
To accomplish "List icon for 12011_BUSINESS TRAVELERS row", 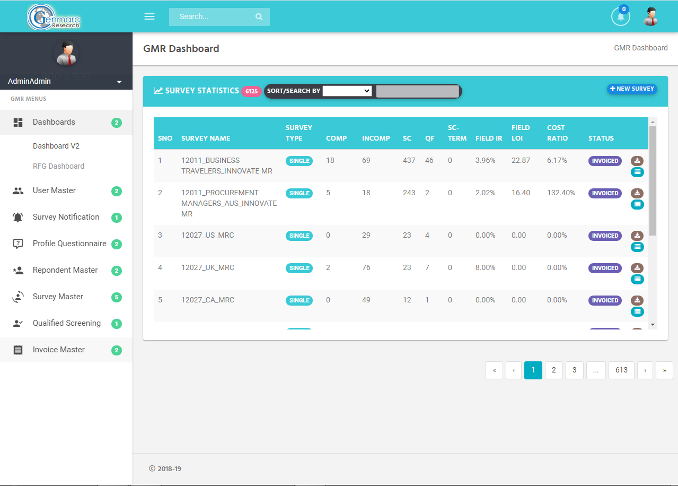I will 637,172.
